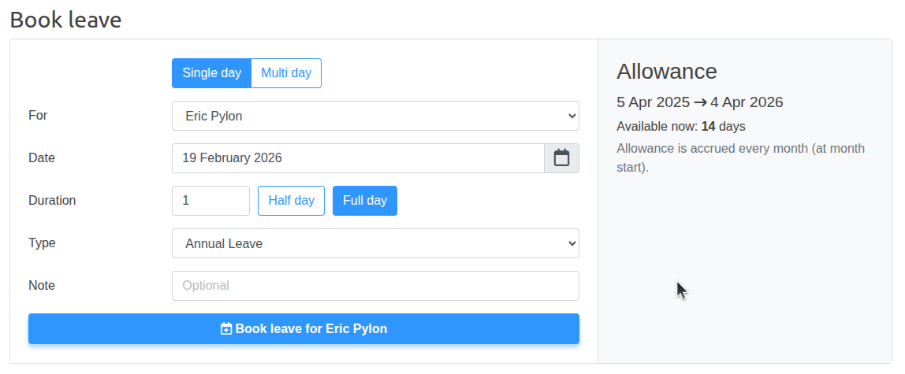Switch to Multi day mode
The width and height of the screenshot is (905, 374).
click(x=286, y=73)
